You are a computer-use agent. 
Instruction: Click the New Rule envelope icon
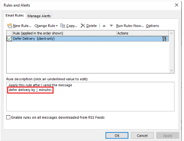coord(9,26)
